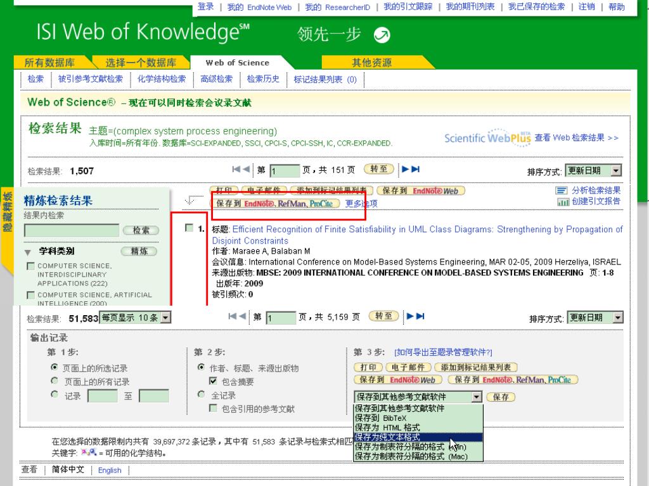Click 转至 button in upper pagination
Viewport: 649px width, 486px height.
point(379,169)
